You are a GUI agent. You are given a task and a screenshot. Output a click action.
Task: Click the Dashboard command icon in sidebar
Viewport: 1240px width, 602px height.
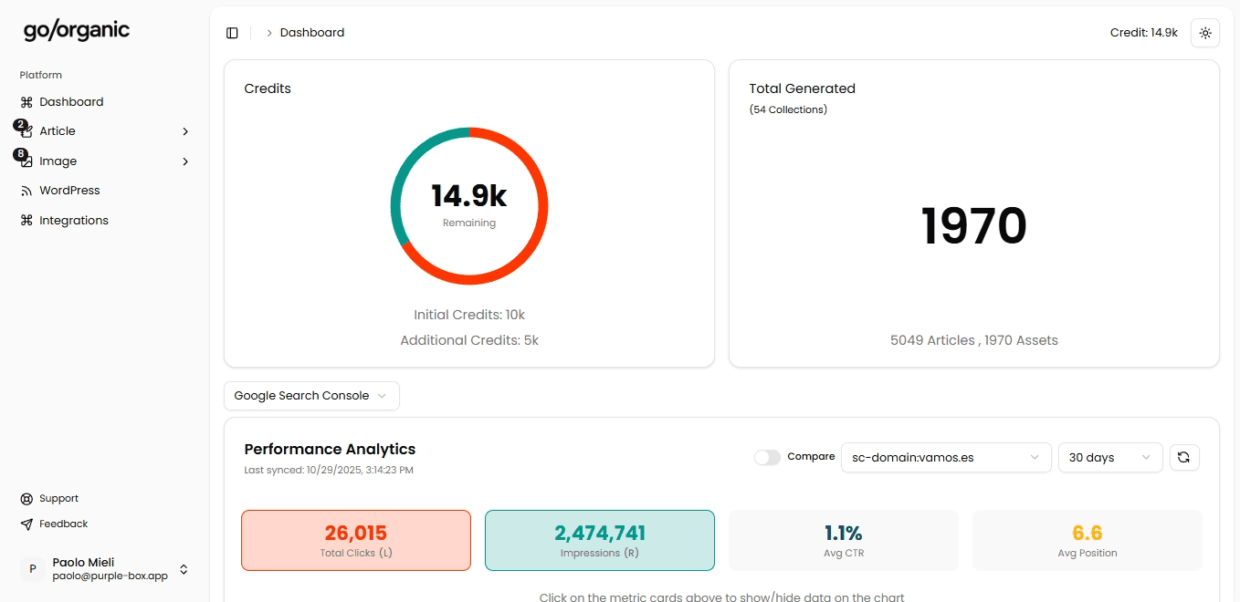[26, 102]
